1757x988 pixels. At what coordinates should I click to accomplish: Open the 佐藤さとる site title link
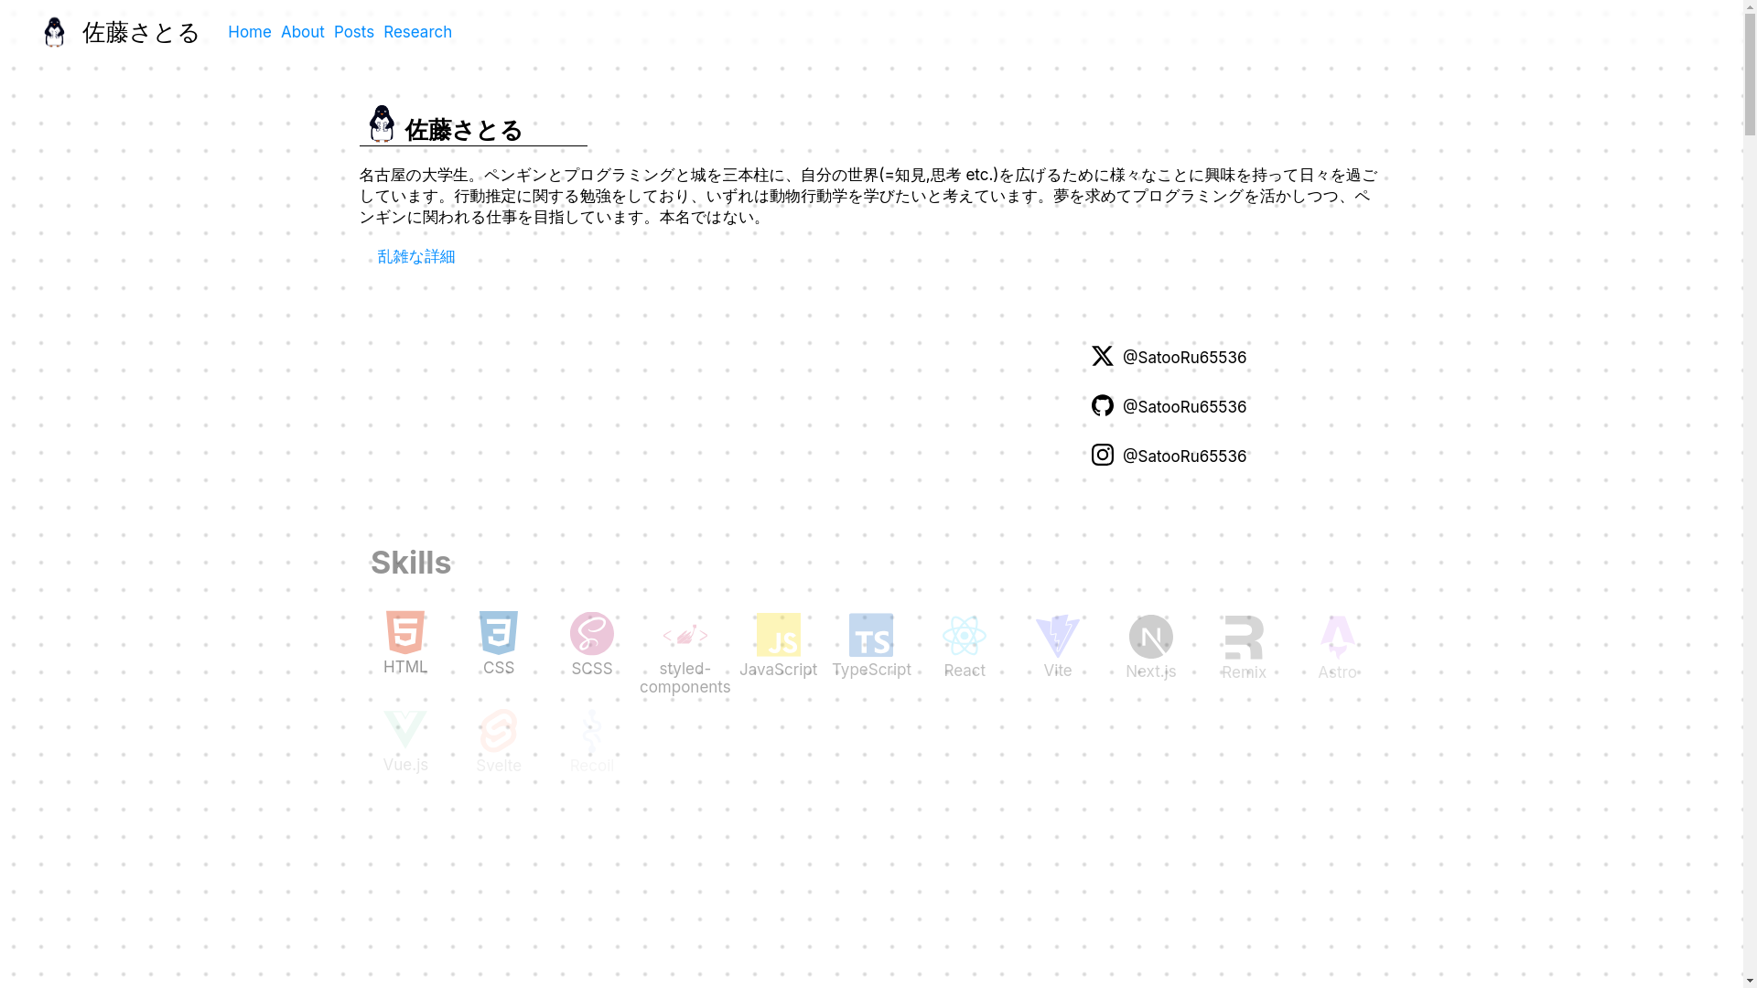point(141,33)
